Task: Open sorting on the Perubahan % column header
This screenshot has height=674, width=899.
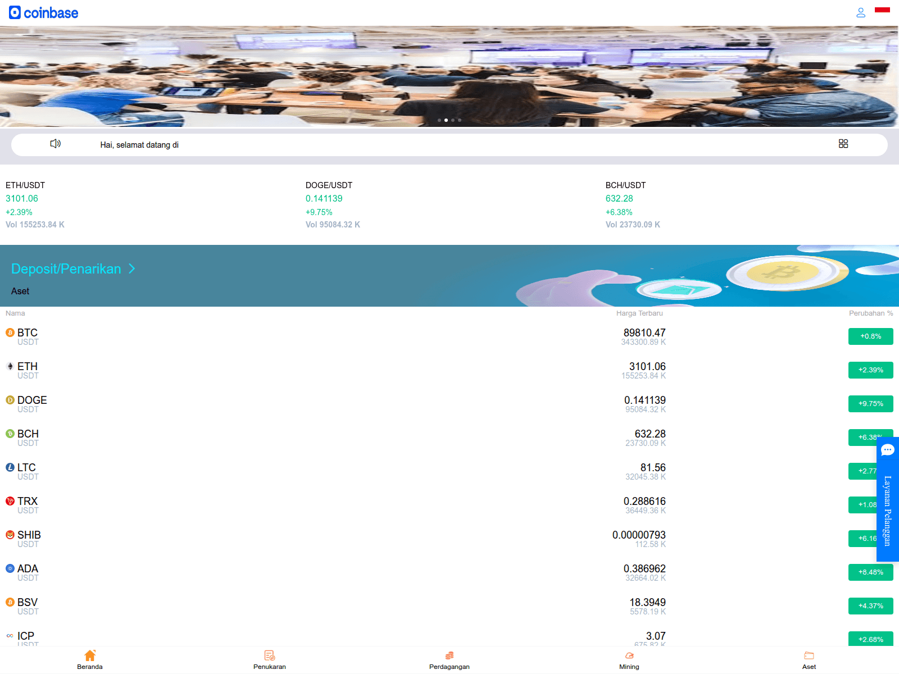Action: (871, 313)
